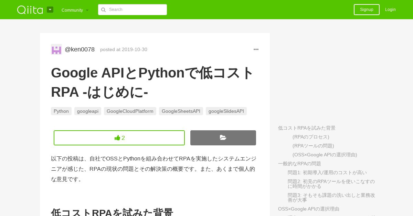Viewport: 413px width, 216px height.
Task: Jump to (RPAツールの問題) in contents
Action: (x=313, y=146)
